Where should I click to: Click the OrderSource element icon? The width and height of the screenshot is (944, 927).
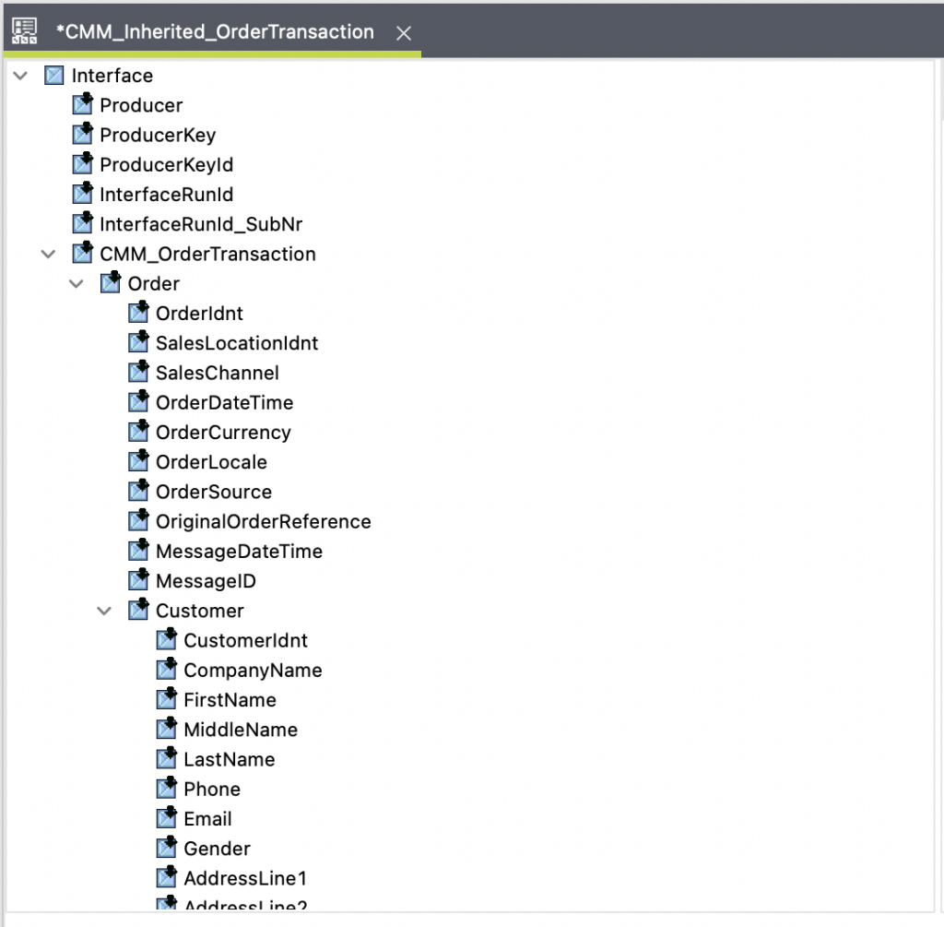(x=138, y=490)
